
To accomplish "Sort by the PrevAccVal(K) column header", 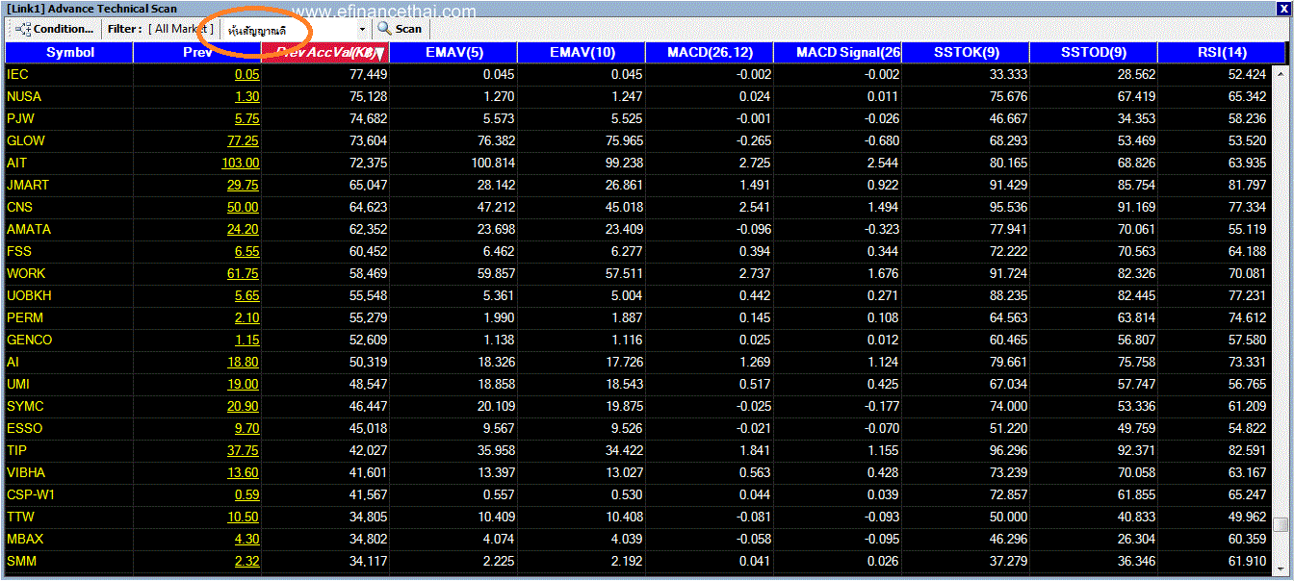I will (x=325, y=53).
